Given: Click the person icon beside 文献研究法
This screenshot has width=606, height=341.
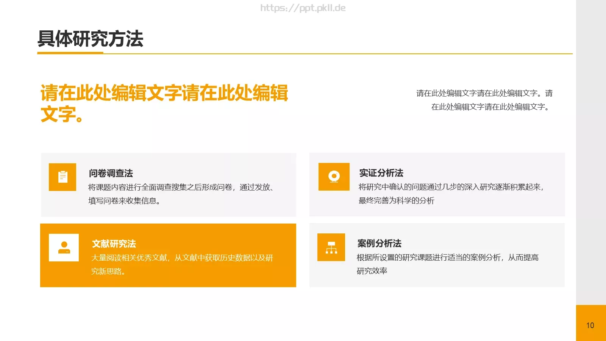Looking at the screenshot, I should (64, 247).
